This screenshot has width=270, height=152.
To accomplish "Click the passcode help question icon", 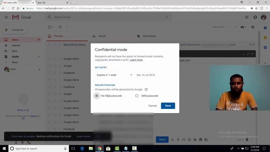I will [x=146, y=90].
